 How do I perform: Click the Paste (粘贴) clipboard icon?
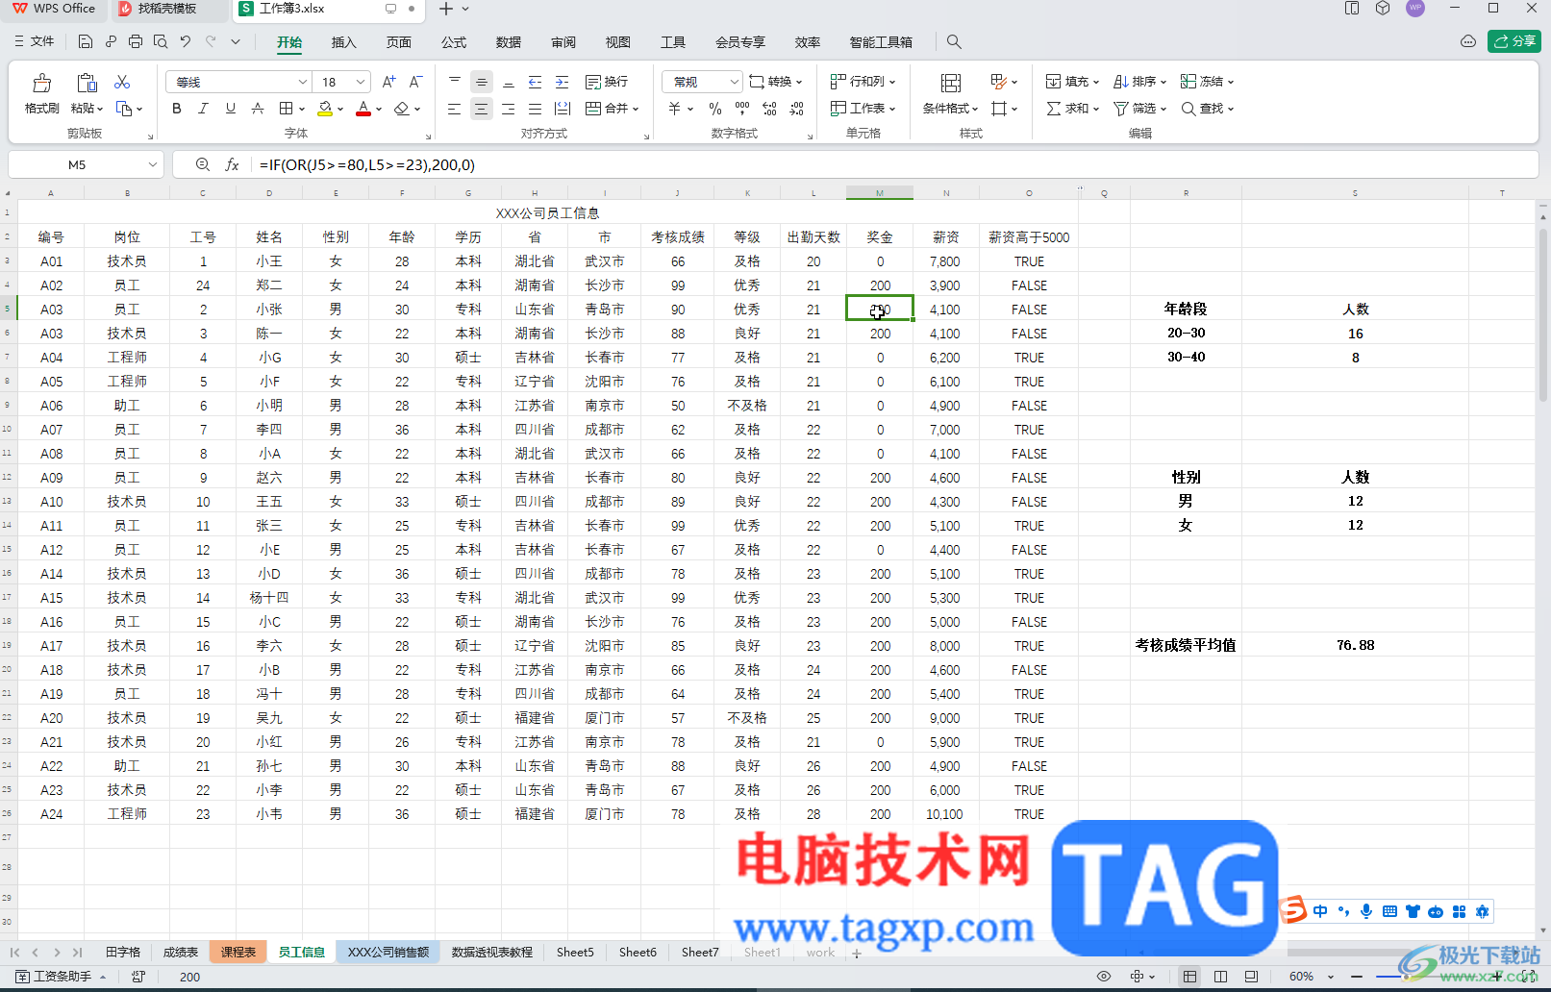click(x=87, y=84)
